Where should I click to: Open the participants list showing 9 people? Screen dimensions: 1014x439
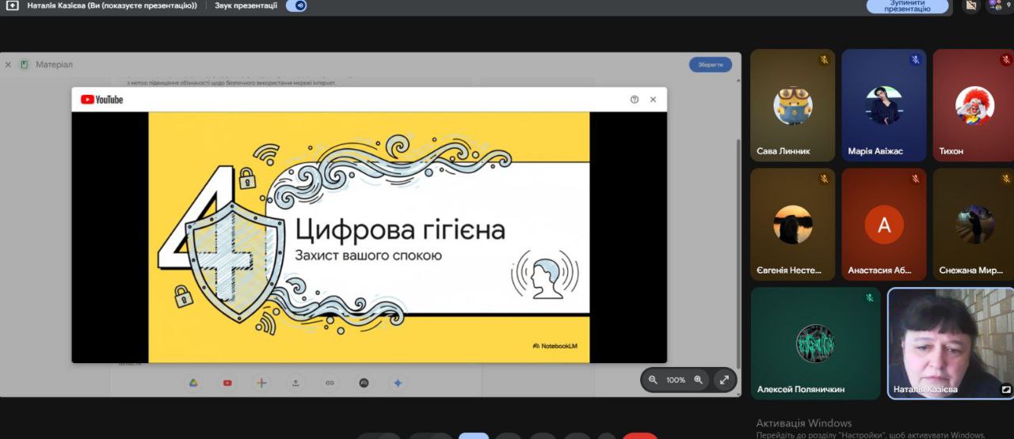997,6
